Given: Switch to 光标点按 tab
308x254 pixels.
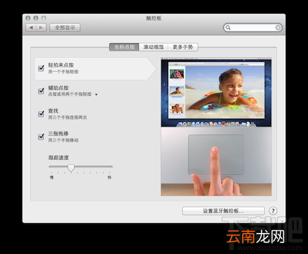Looking at the screenshot, I should click(x=124, y=47).
